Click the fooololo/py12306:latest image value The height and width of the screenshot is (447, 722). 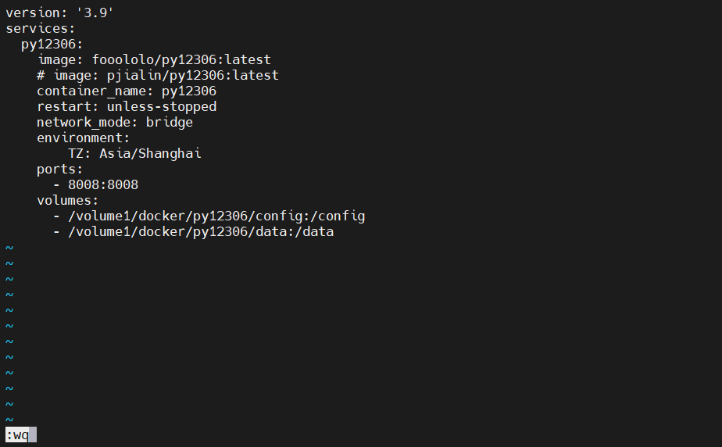click(181, 59)
